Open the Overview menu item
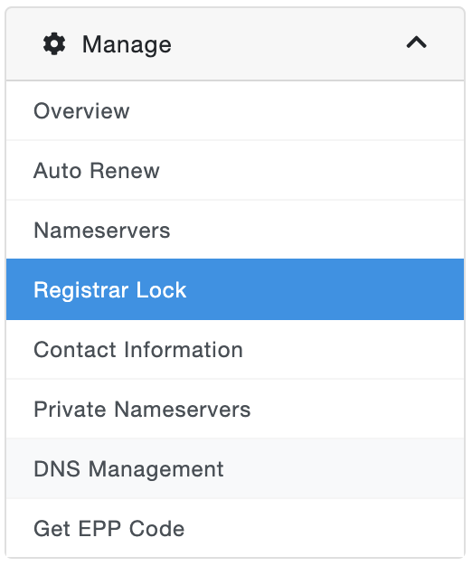472x566 pixels. (x=235, y=111)
